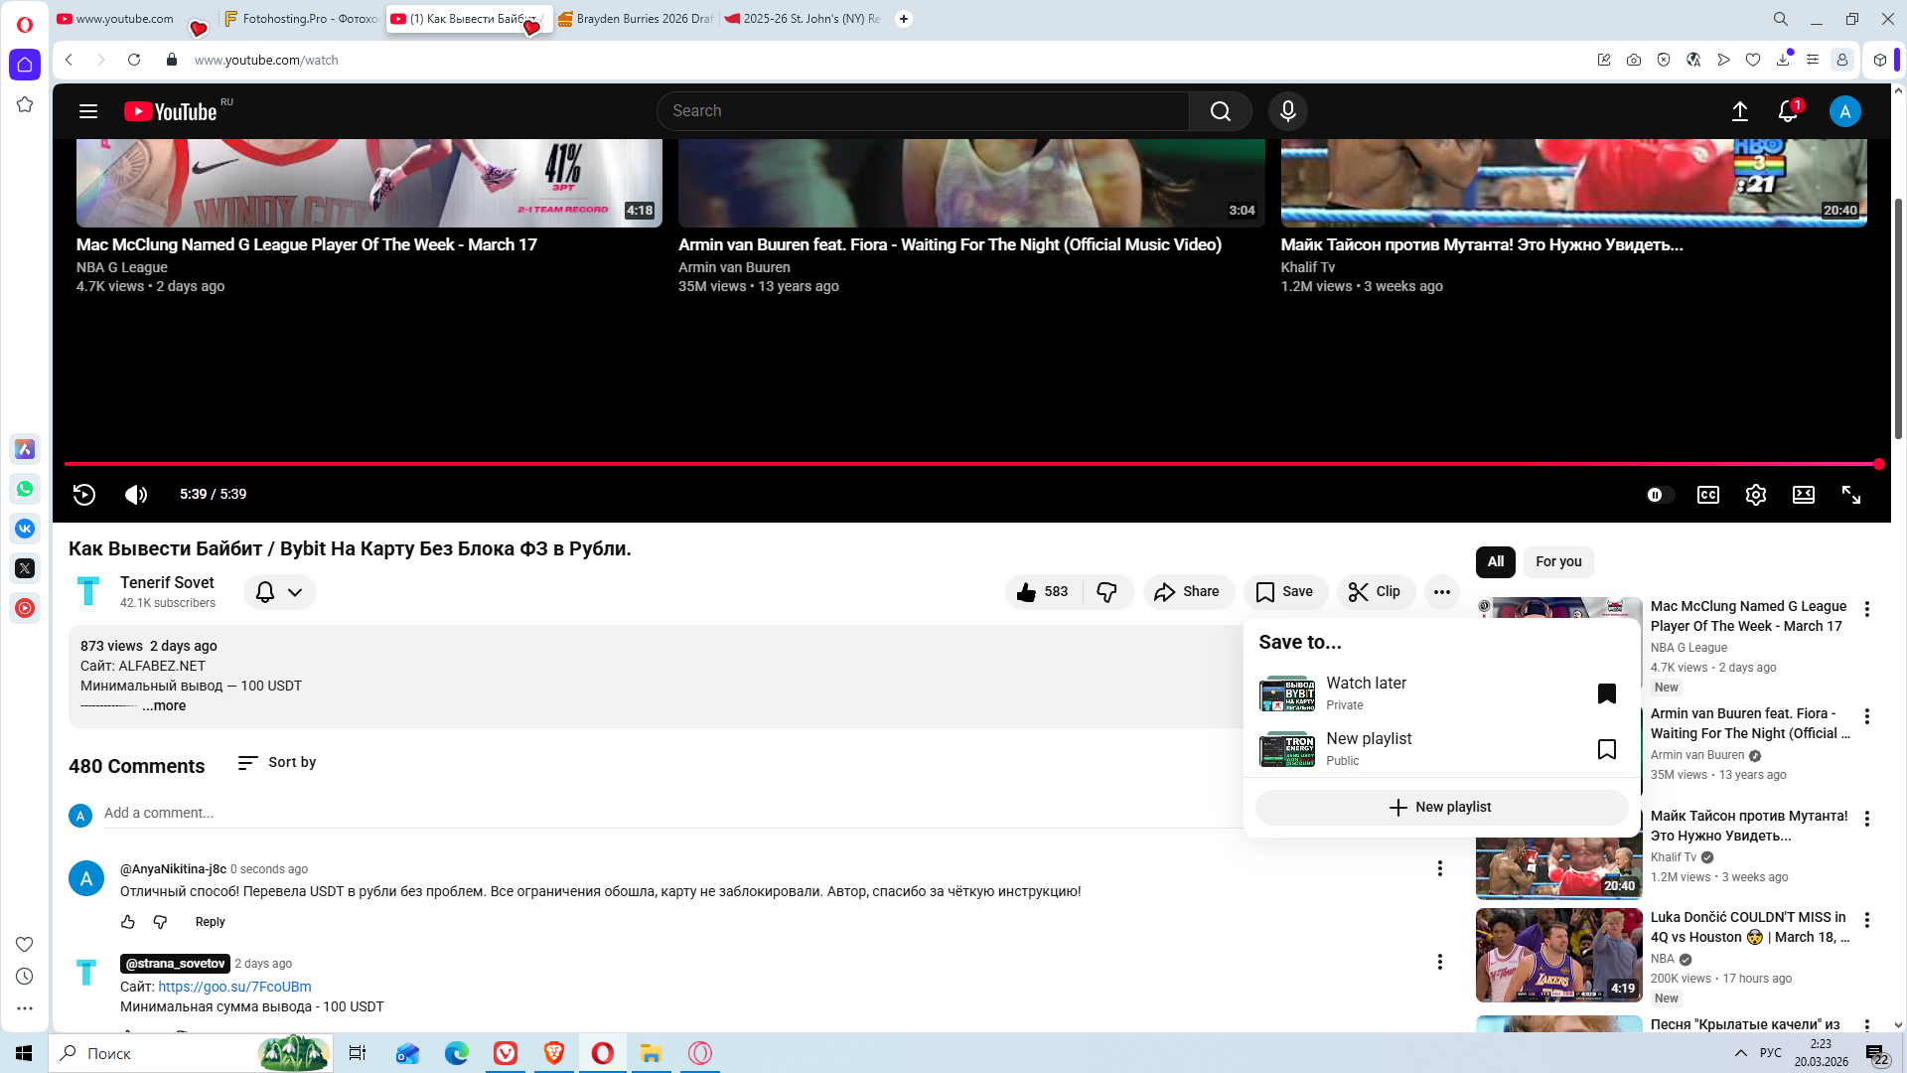Toggle the autoplay switch

1659,495
